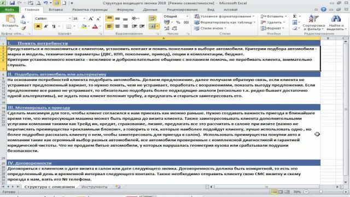Click the Fill Color bucket icon
Viewport: 350px width, 197px height.
click(x=84, y=26)
